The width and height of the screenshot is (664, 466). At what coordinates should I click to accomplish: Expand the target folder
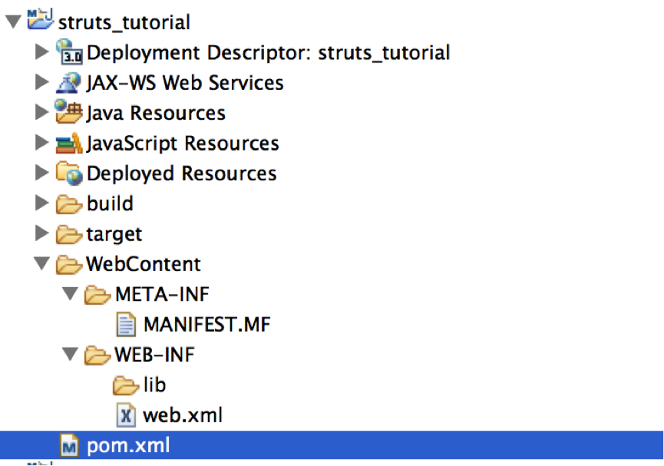40,233
